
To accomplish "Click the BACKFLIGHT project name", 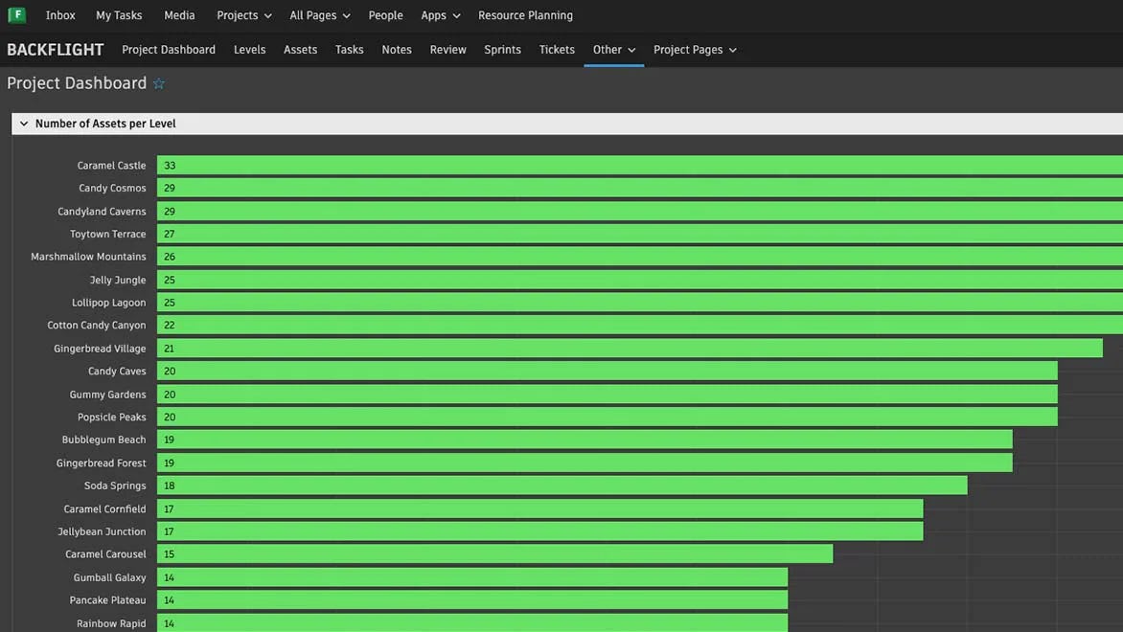I will tap(55, 49).
